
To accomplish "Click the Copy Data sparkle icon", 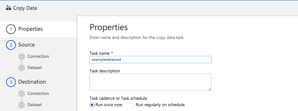I will coord(8,8).
